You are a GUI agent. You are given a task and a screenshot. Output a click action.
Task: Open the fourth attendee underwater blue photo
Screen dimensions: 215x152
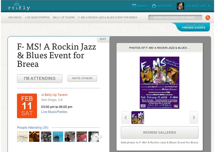coord(58,137)
